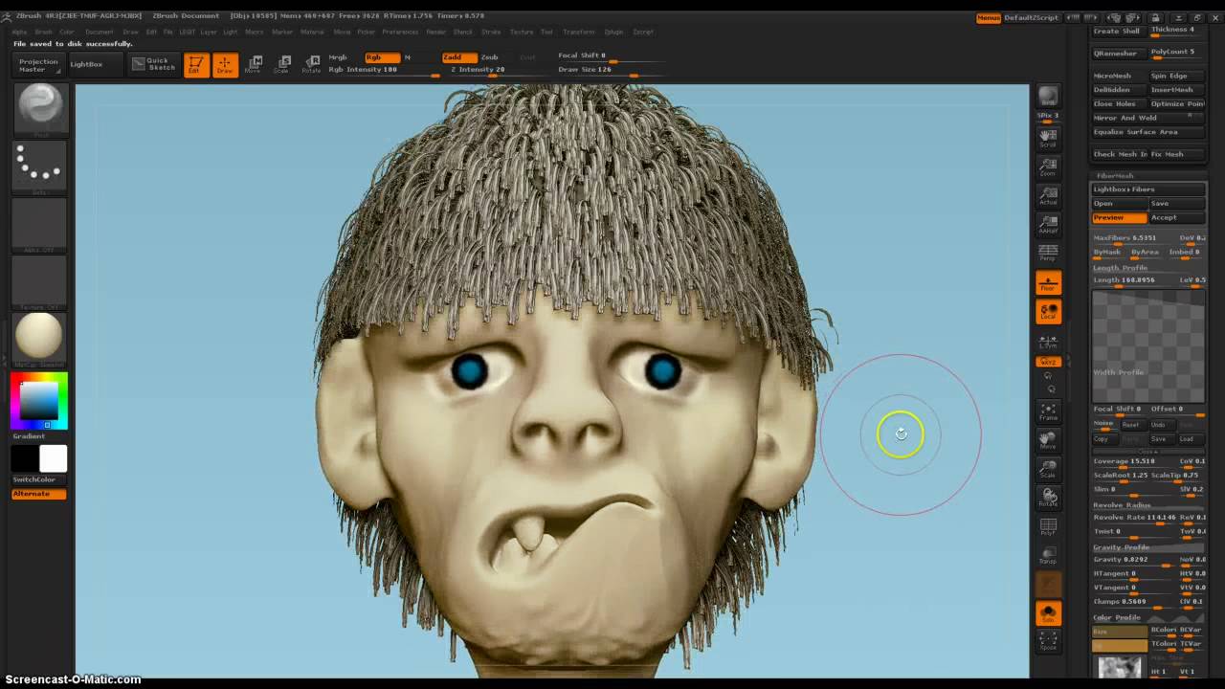Open the empty alpha slot
This screenshot has width=1225, height=689.
coord(39,223)
